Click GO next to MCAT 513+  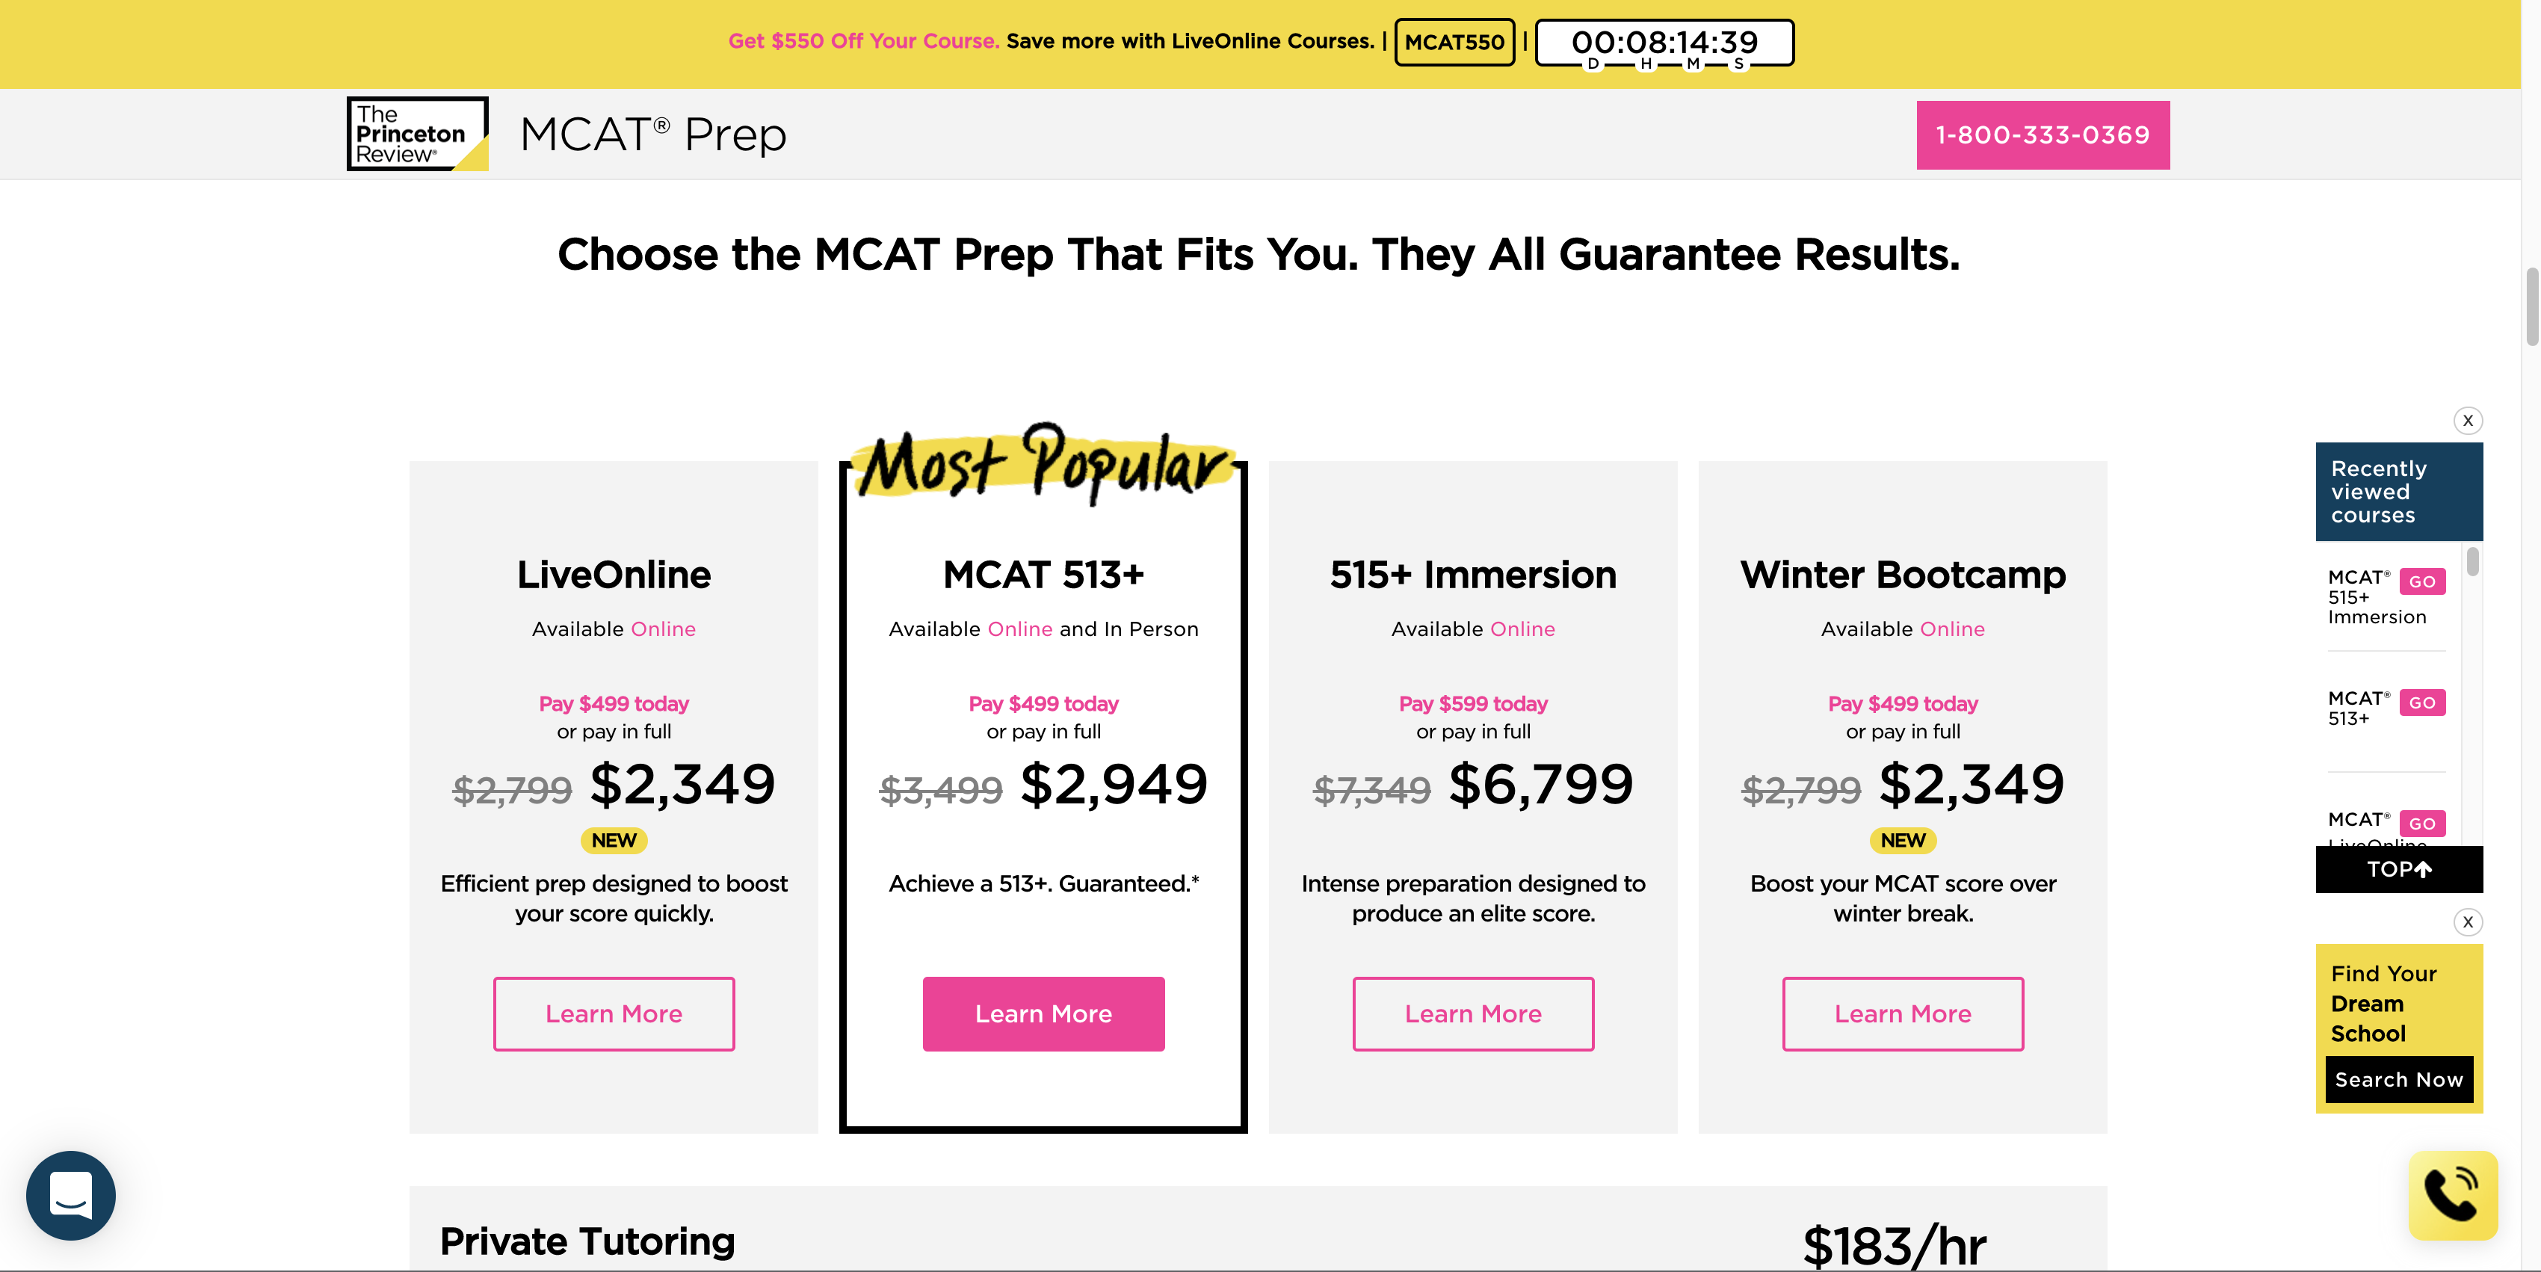[2421, 703]
